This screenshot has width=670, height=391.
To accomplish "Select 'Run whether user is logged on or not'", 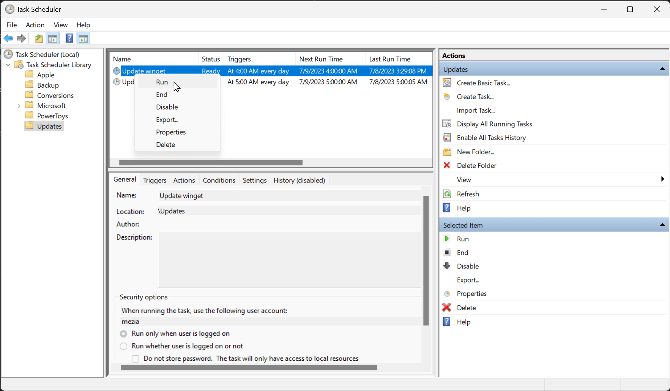I will click(x=124, y=346).
